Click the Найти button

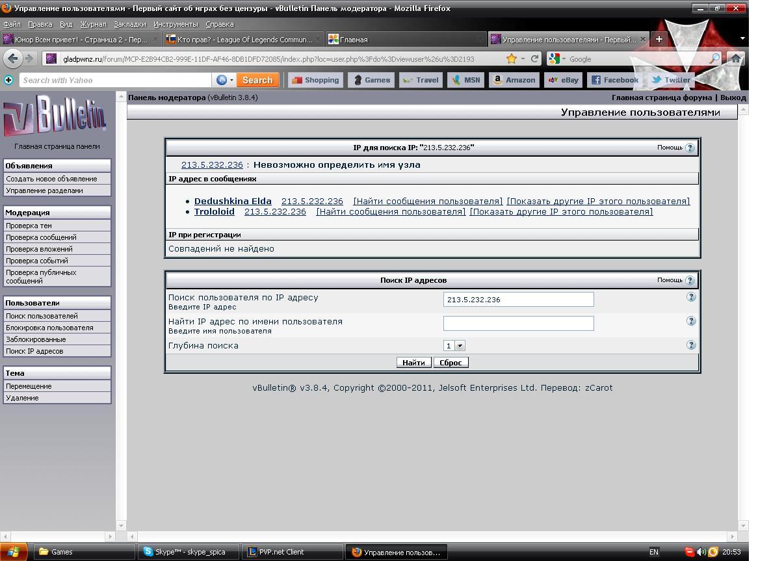click(x=414, y=362)
